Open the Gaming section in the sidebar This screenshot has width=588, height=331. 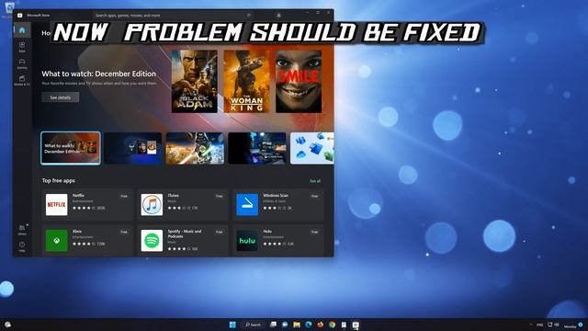pyautogui.click(x=22, y=63)
